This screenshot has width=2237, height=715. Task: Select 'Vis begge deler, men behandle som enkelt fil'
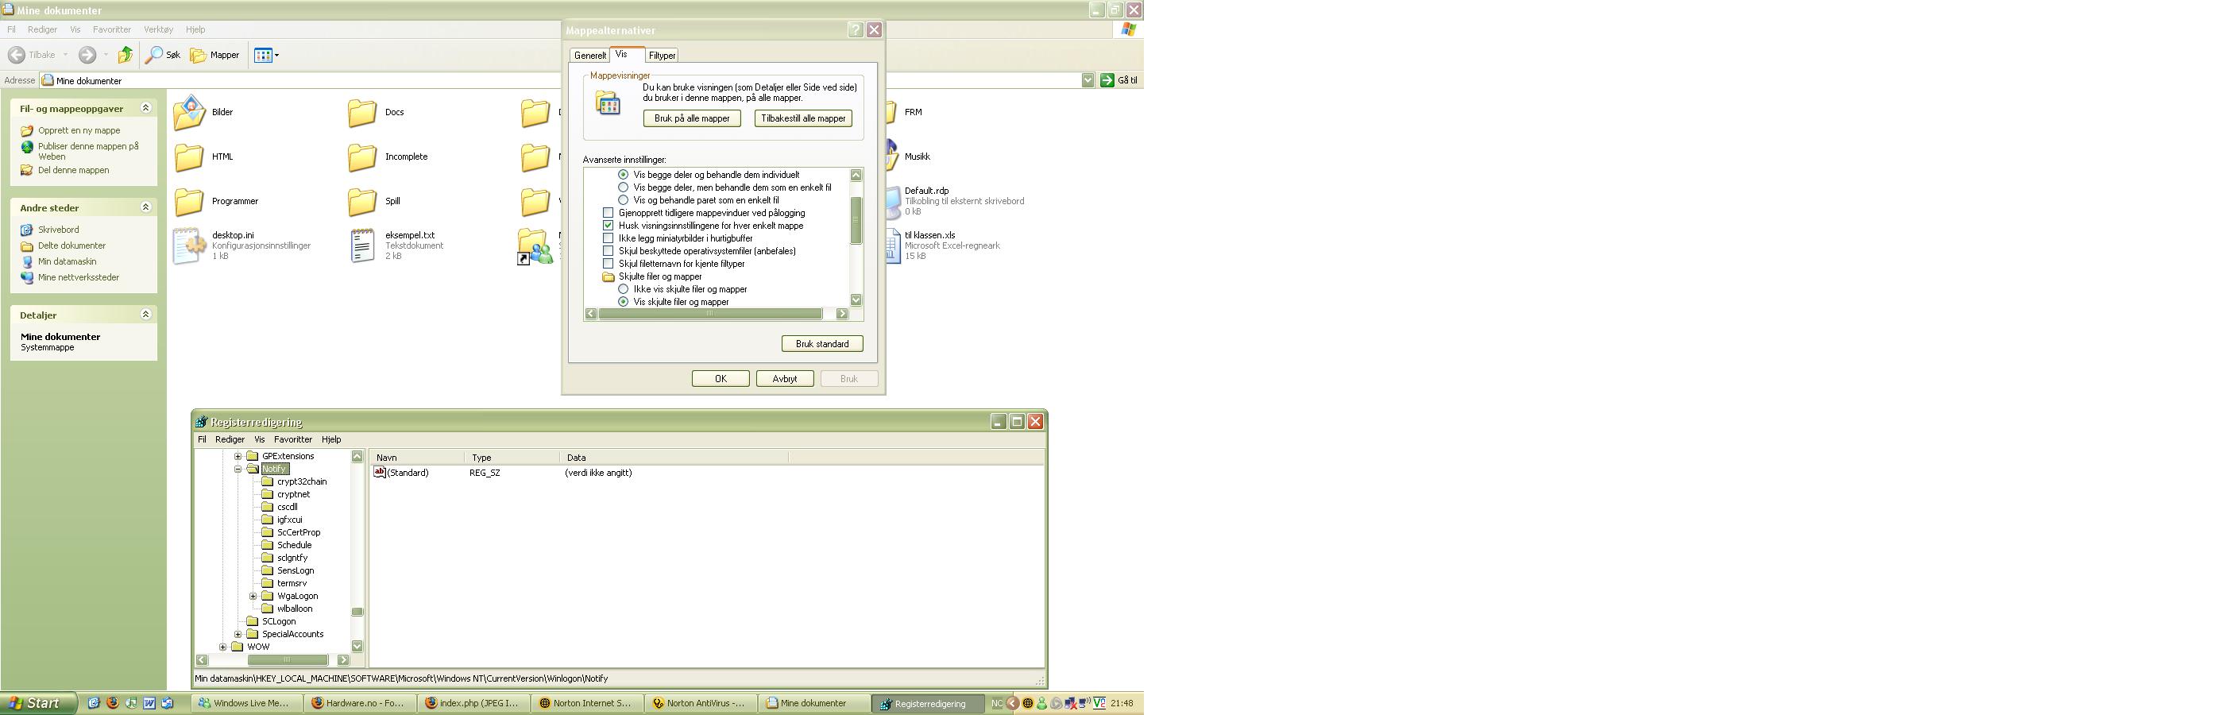pyautogui.click(x=623, y=187)
